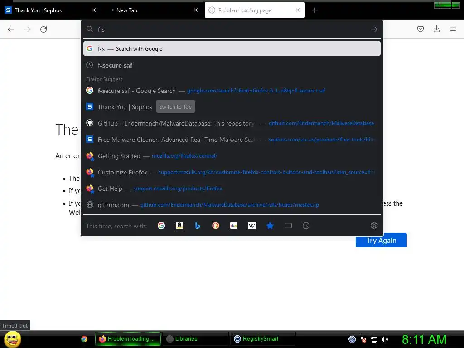Search history using the clock icon

pos(306,226)
